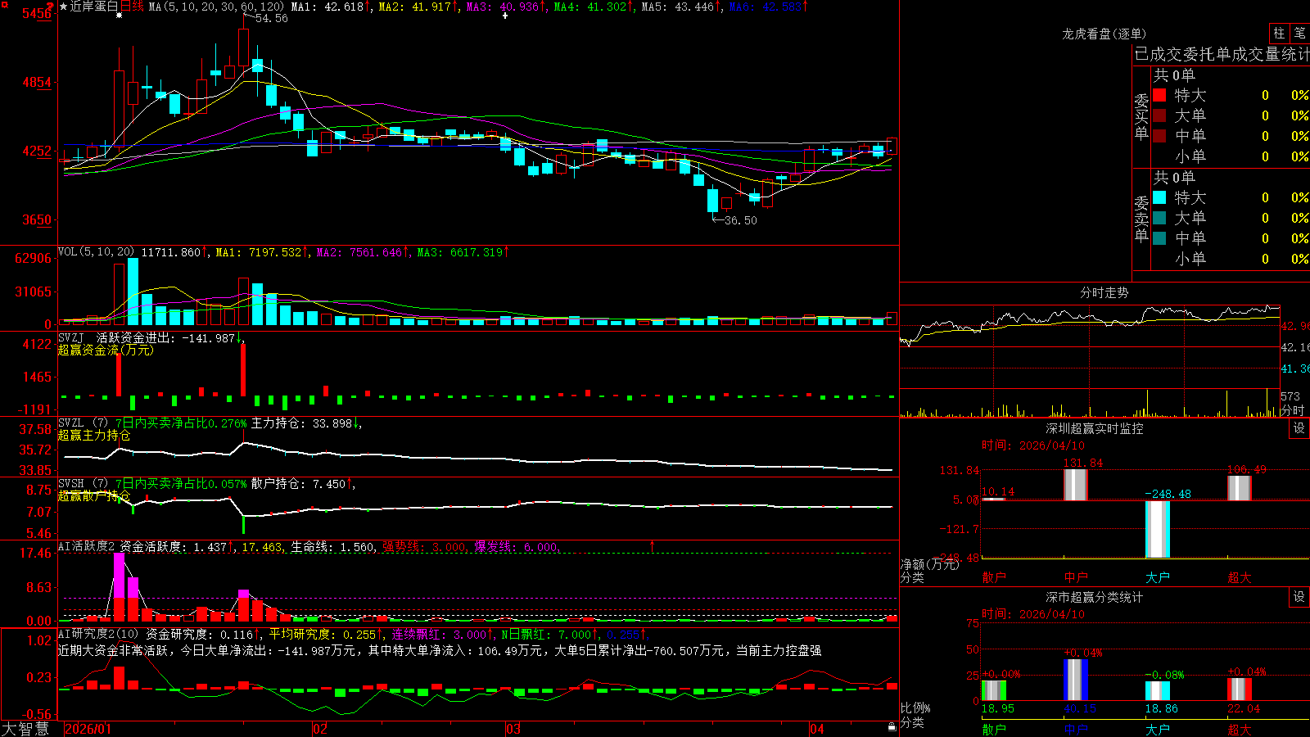Click the 5456 price axis label
This screenshot has width=1310, height=737.
pyautogui.click(x=37, y=14)
